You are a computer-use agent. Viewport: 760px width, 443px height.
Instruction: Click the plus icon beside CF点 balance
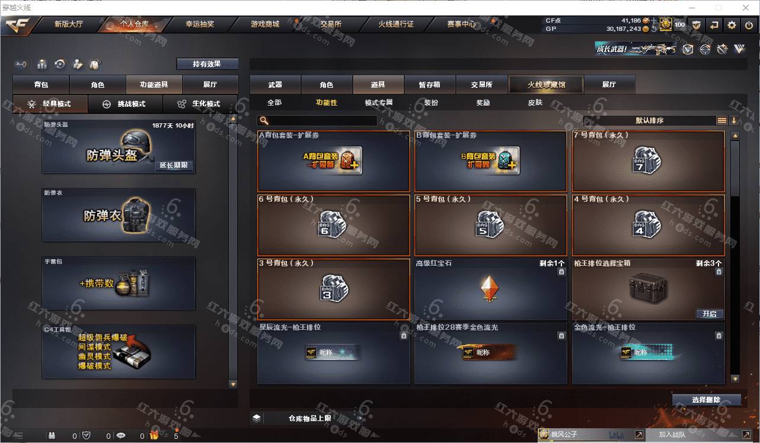tap(653, 21)
